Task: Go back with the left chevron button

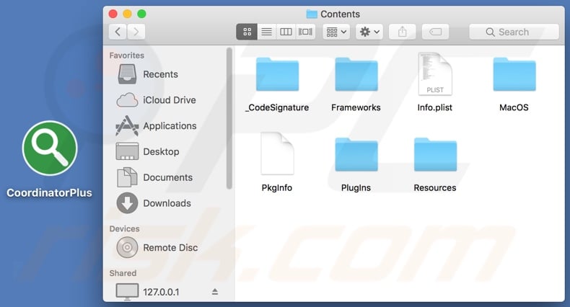Action: click(118, 32)
